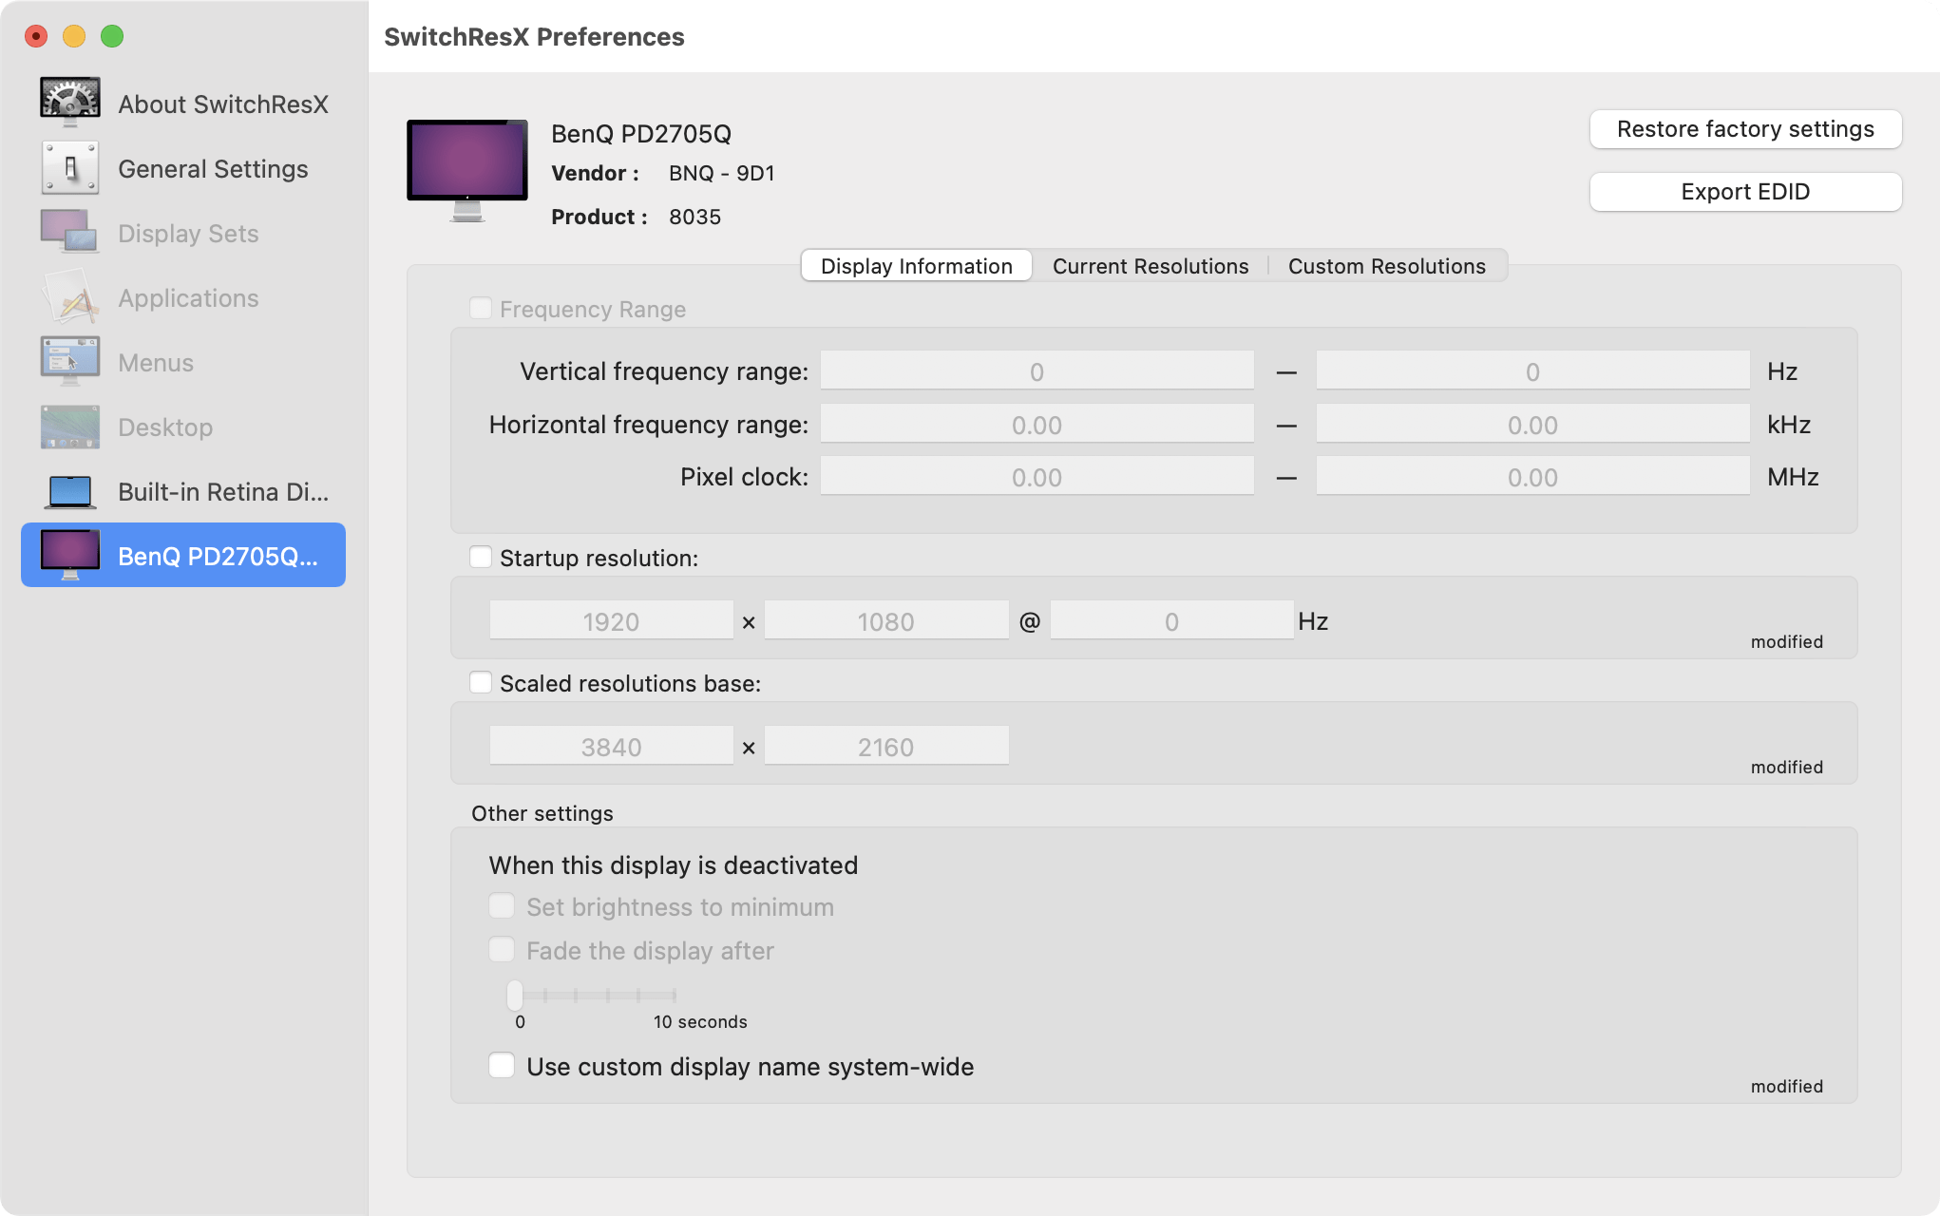Adjust the fade display delay slider
The width and height of the screenshot is (1940, 1216).
pyautogui.click(x=516, y=995)
